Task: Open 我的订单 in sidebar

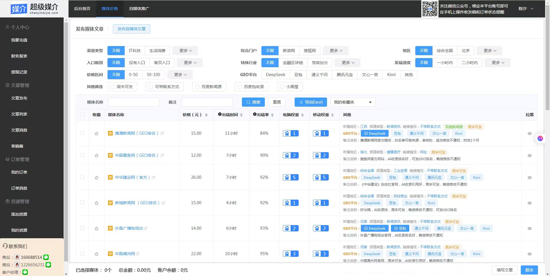Action: 19,172
